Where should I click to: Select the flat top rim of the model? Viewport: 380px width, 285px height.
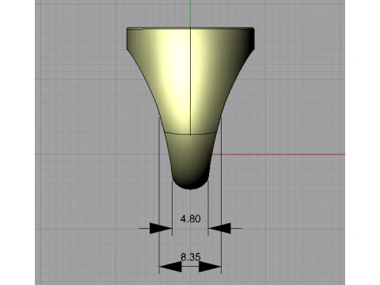pyautogui.click(x=191, y=28)
